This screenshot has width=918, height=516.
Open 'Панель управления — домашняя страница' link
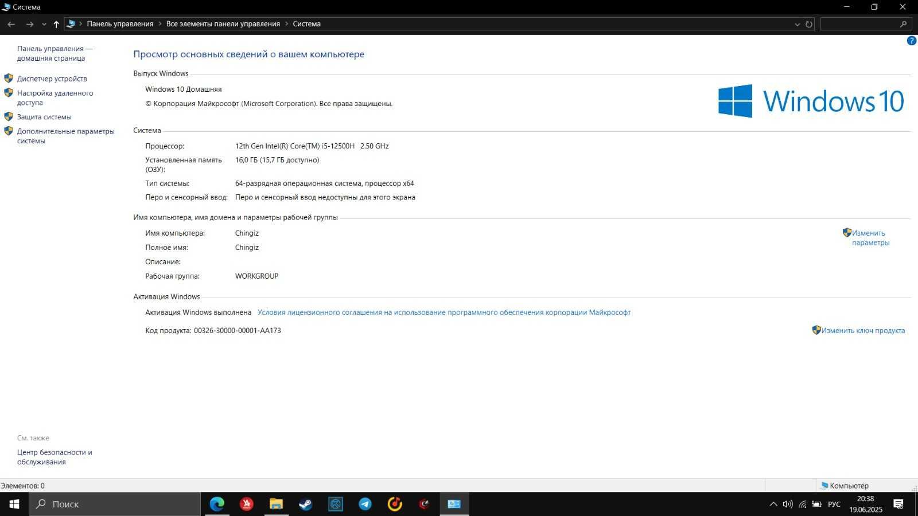[x=55, y=53]
